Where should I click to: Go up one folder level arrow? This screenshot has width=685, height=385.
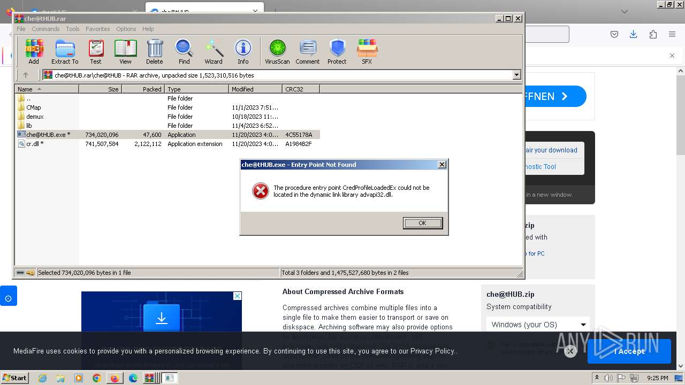click(25, 75)
